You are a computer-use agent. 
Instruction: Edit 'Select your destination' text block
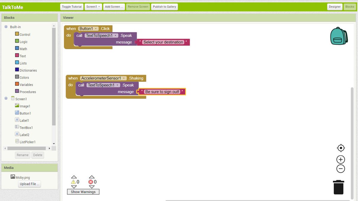[x=163, y=42]
